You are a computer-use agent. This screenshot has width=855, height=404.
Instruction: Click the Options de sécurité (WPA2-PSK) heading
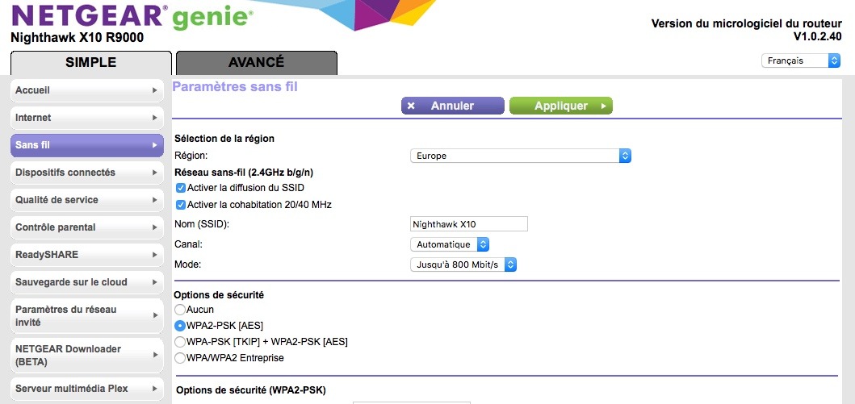click(x=251, y=390)
